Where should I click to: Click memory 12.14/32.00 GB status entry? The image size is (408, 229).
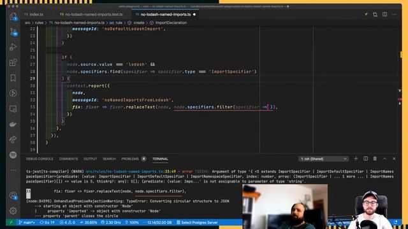click(x=157, y=223)
